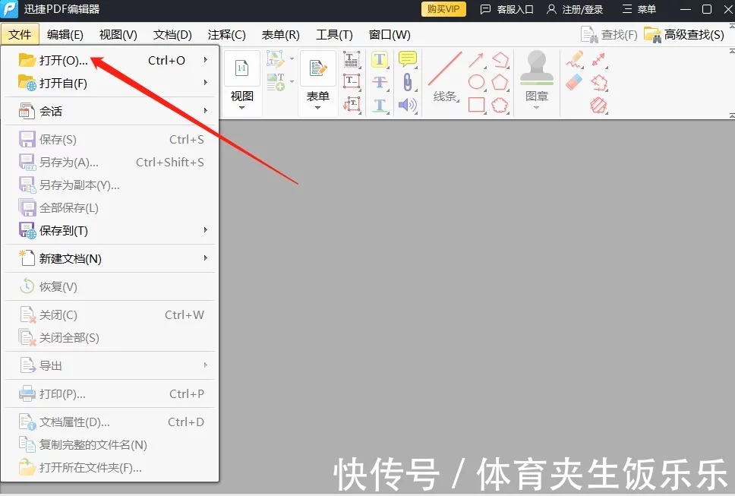Select the sound annotation speaker tool
Viewport: 735px width, 496px height.
pos(407,105)
